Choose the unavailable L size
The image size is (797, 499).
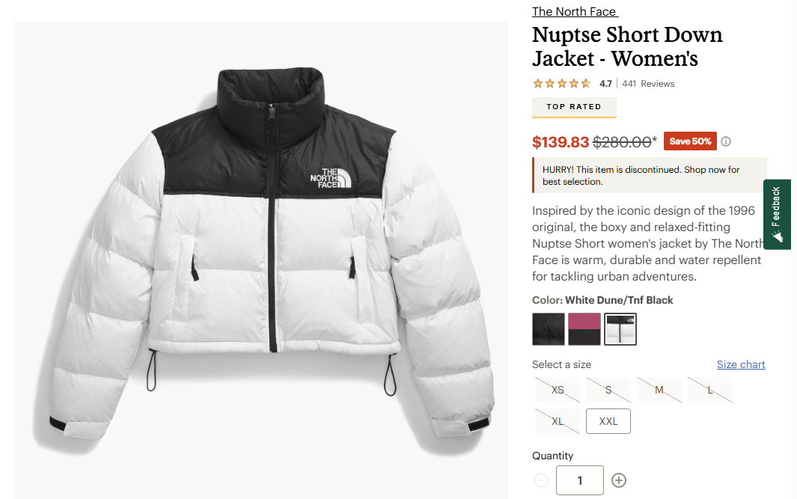710,390
